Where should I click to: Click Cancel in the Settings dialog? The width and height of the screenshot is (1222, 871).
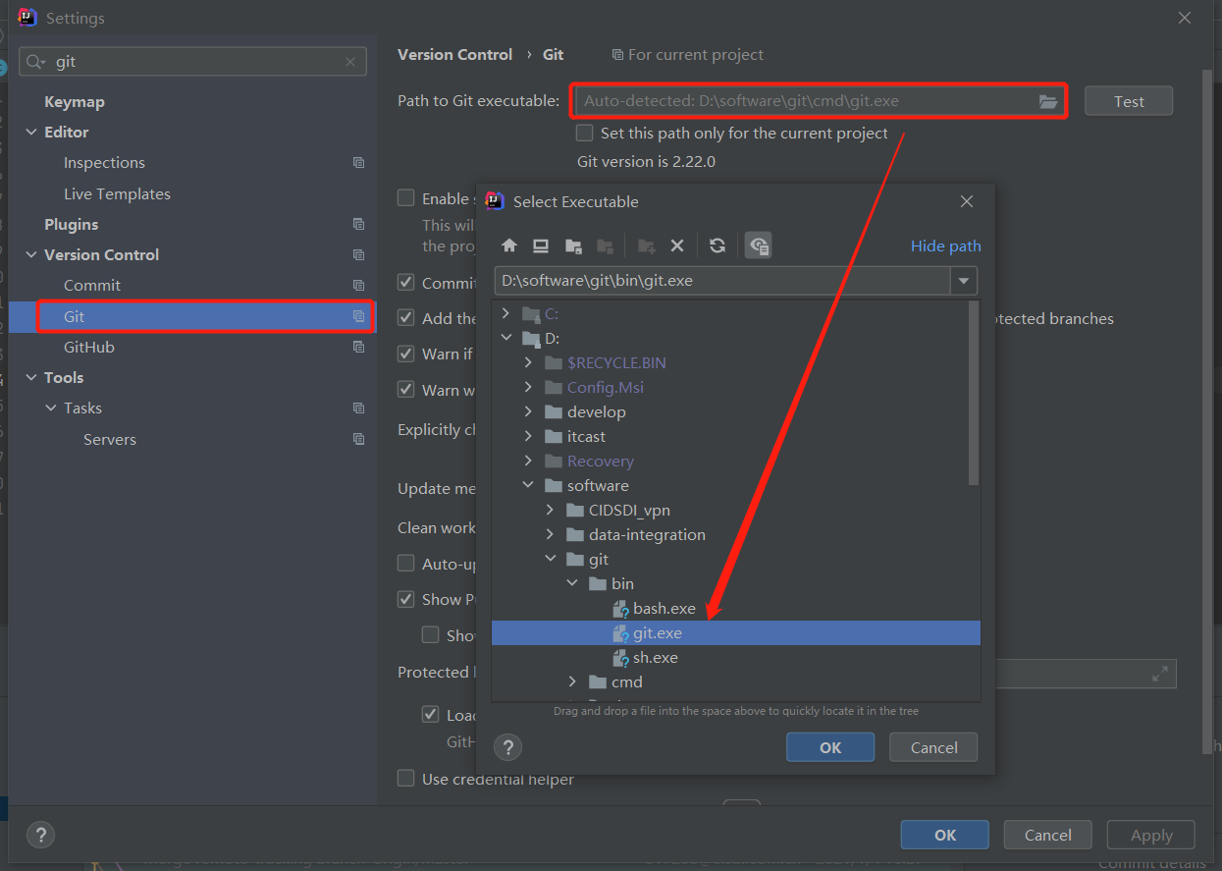(x=1048, y=835)
